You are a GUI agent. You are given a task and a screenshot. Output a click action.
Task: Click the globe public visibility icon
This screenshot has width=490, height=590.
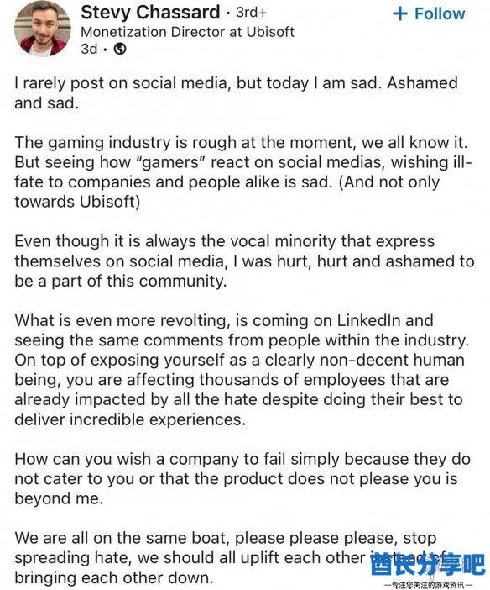pyautogui.click(x=120, y=49)
